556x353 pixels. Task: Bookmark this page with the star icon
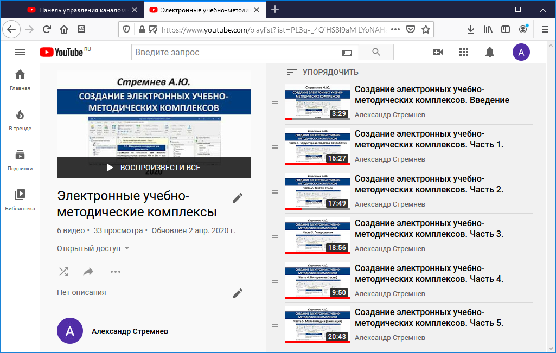(x=425, y=29)
